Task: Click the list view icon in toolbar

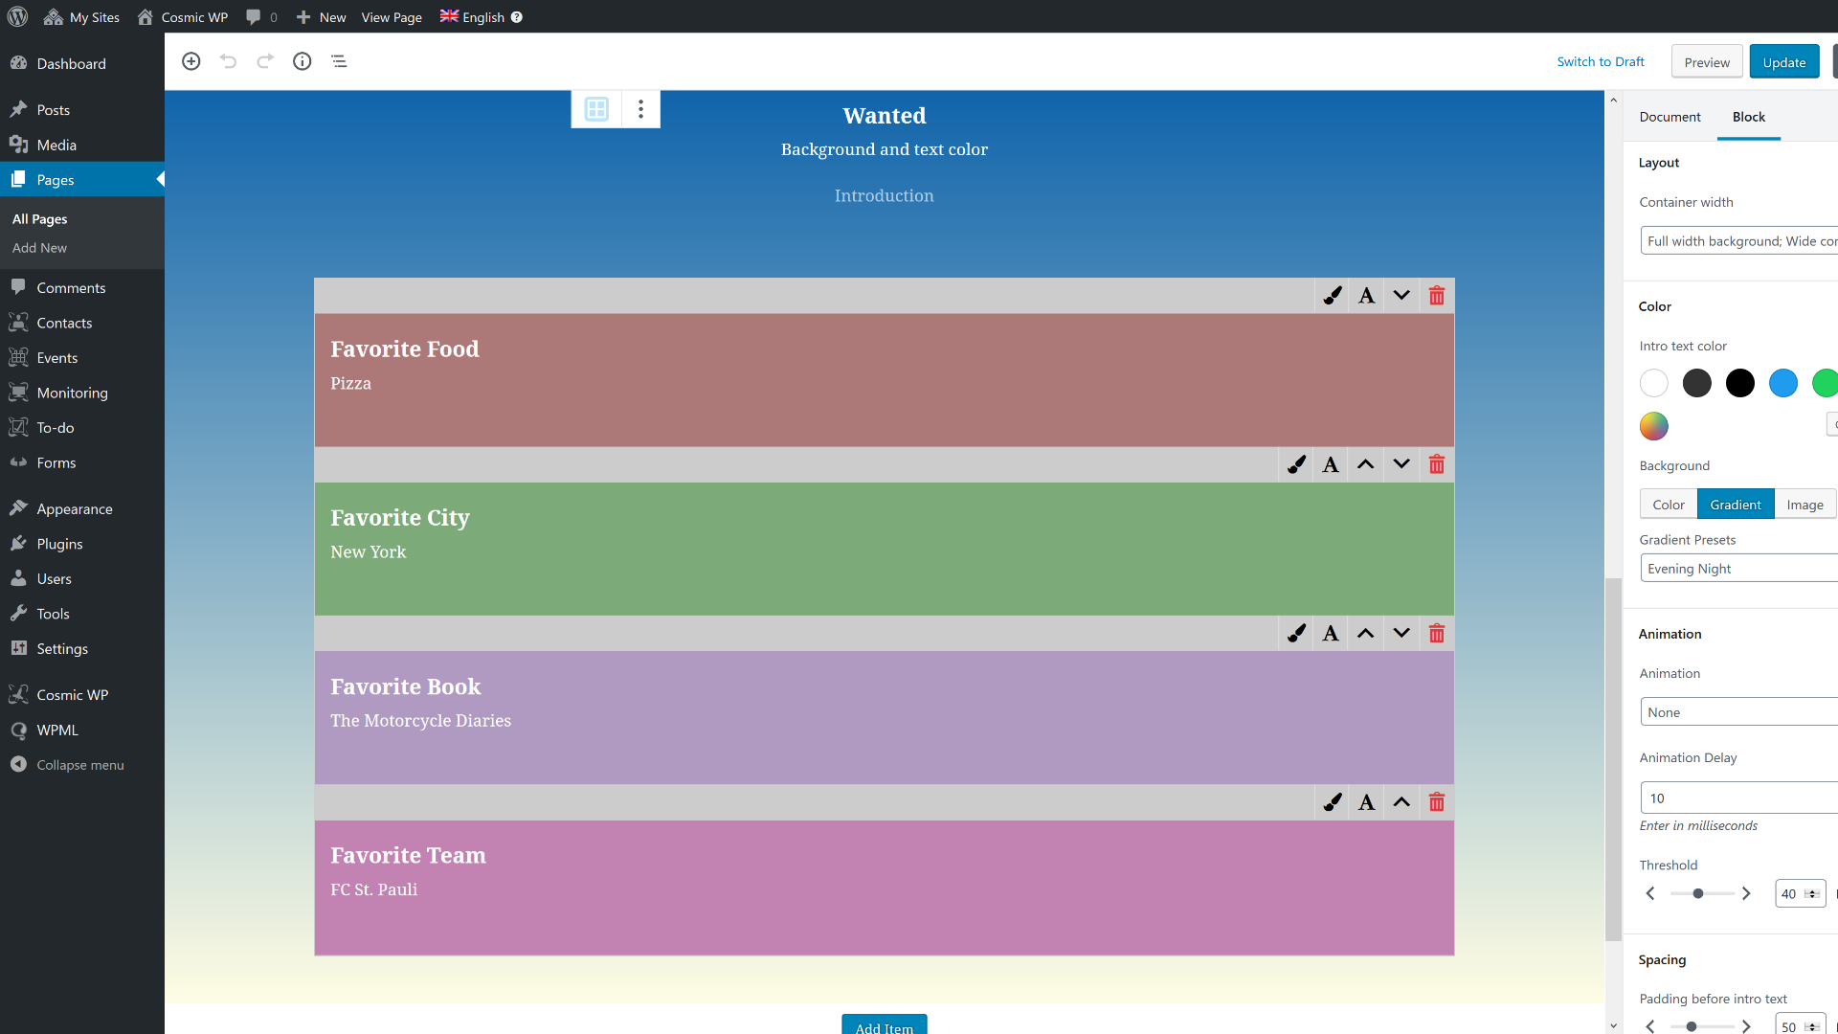Action: click(x=338, y=60)
